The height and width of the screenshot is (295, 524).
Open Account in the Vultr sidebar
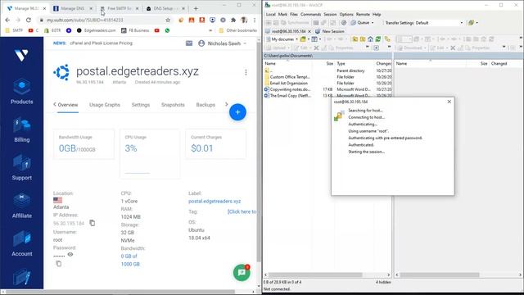pyautogui.click(x=22, y=243)
